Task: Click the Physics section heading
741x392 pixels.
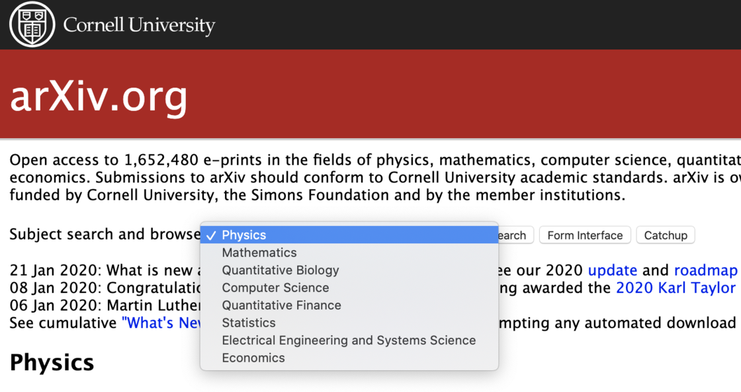Action: [x=52, y=363]
